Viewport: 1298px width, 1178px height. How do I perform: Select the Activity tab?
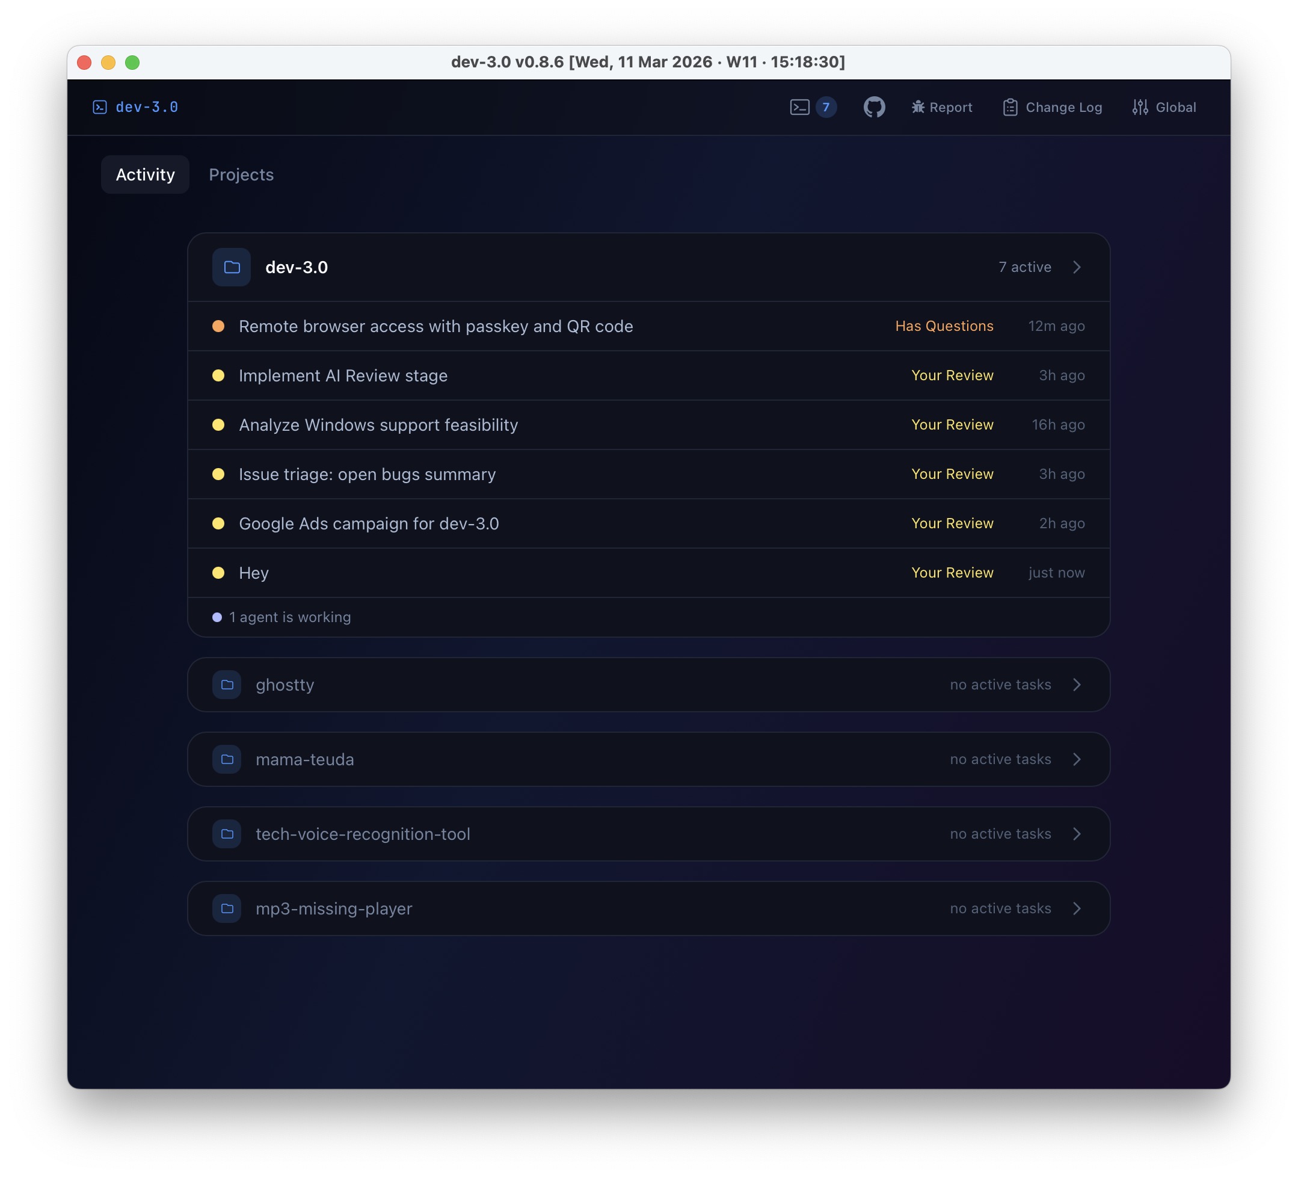144,174
